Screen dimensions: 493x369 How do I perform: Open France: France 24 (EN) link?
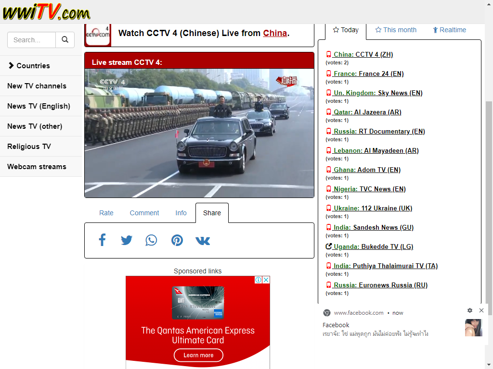point(365,74)
